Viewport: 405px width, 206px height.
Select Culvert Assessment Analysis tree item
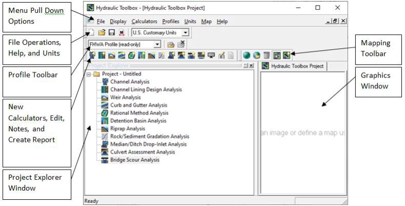143,152
